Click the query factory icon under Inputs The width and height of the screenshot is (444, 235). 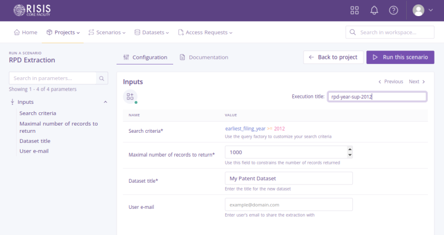coord(130,97)
